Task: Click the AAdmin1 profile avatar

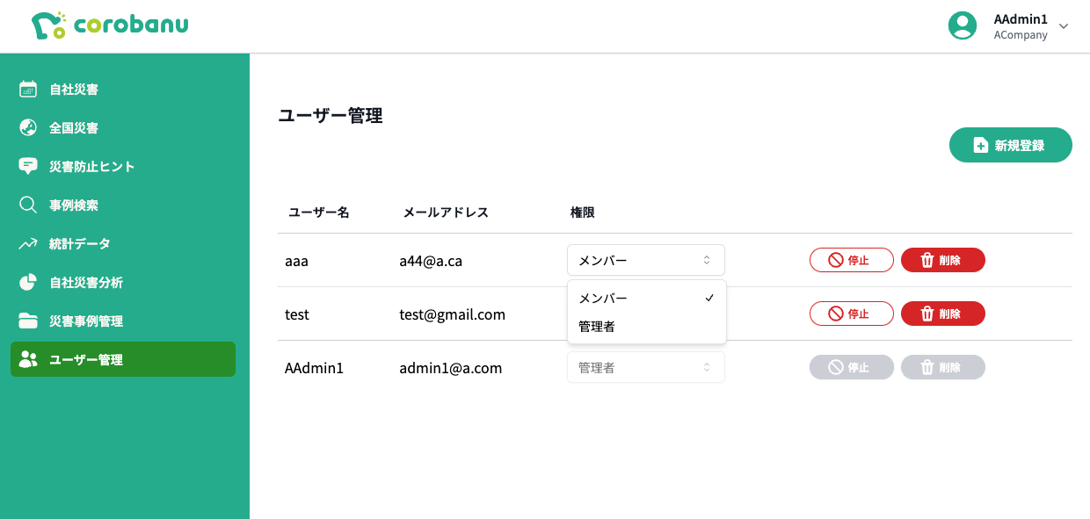Action: click(963, 25)
